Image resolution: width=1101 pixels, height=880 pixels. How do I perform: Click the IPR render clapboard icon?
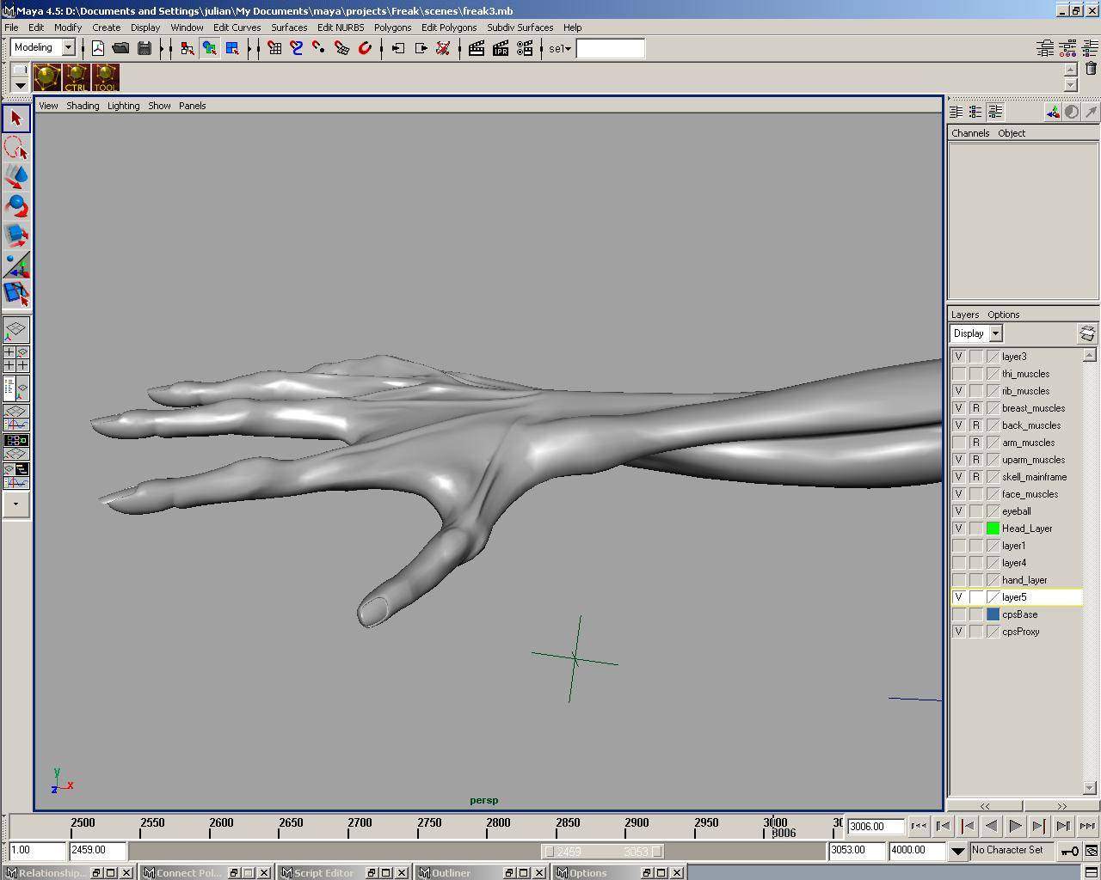point(501,49)
